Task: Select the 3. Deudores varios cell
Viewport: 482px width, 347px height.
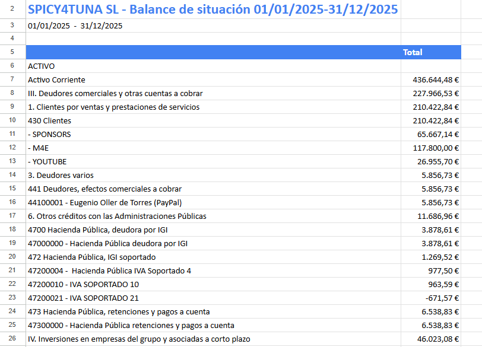Action: [213, 175]
